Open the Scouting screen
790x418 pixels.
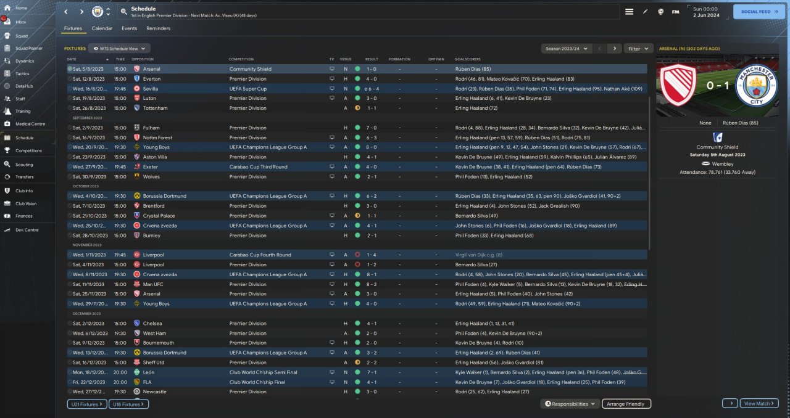click(x=24, y=165)
